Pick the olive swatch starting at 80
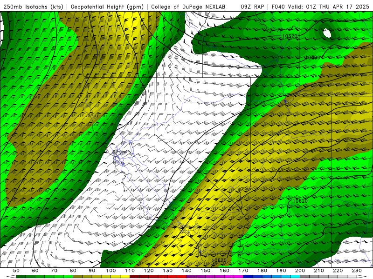 point(78,277)
